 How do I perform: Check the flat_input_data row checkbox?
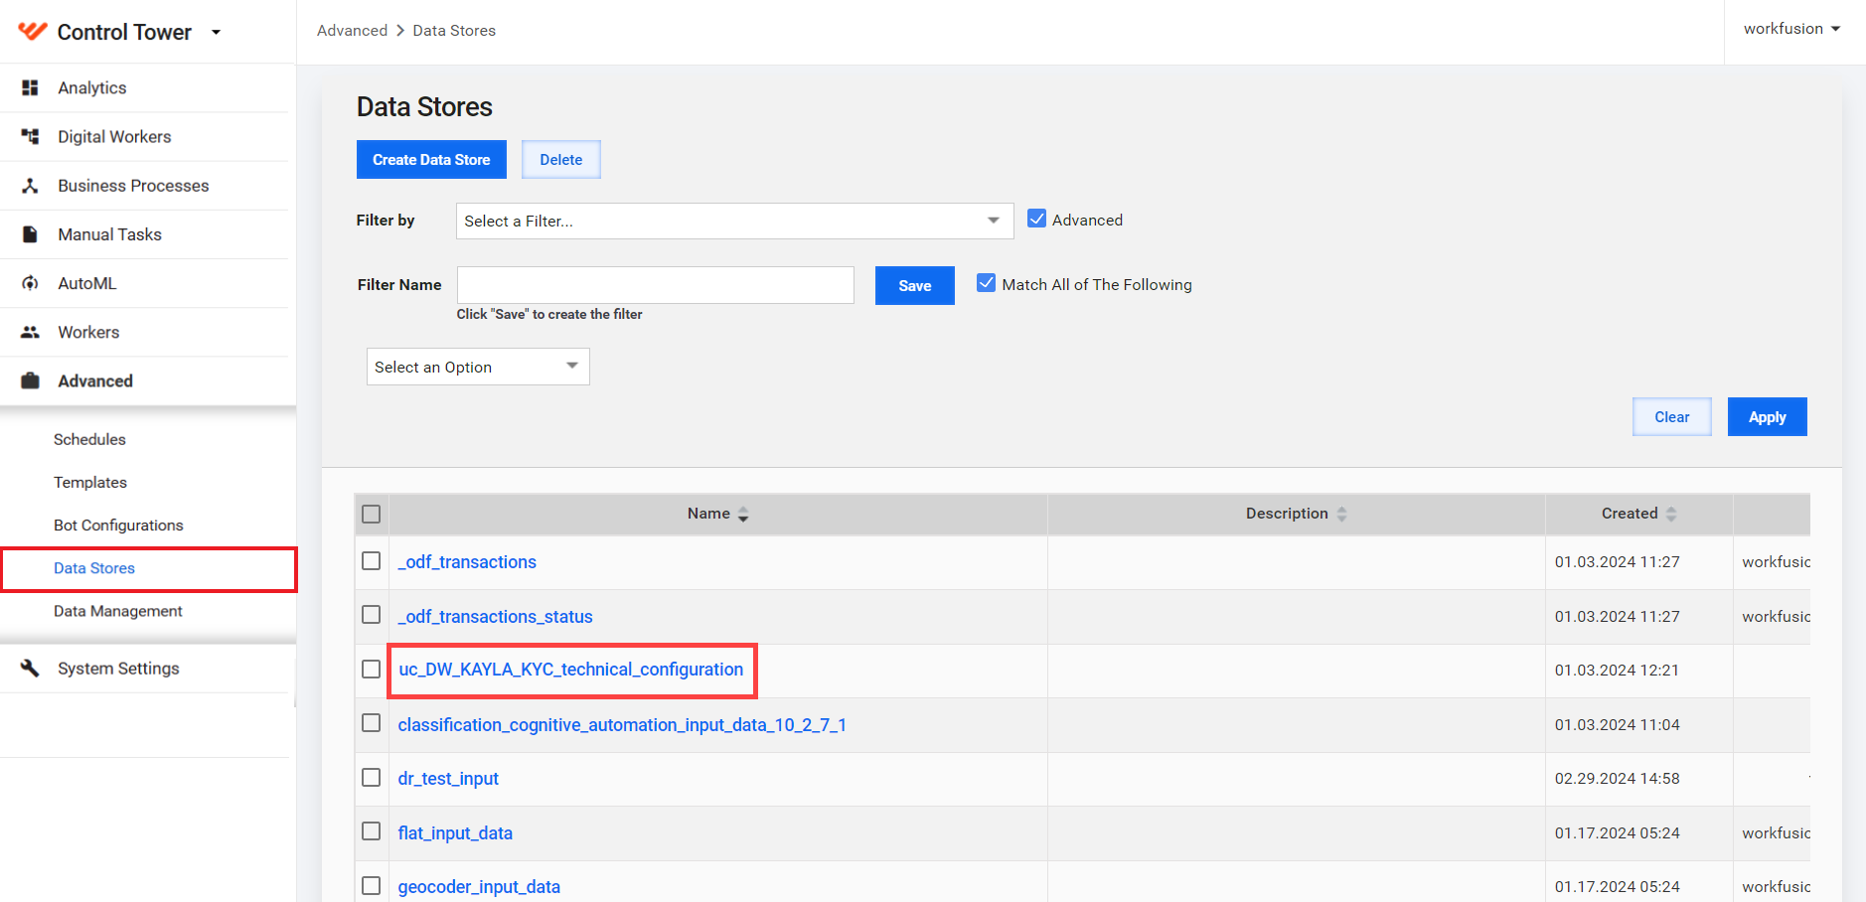pyautogui.click(x=372, y=831)
